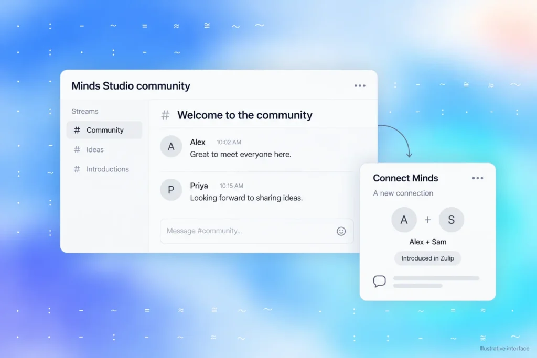Image resolution: width=537 pixels, height=358 pixels.
Task: Click the A new connection subtitle
Action: (x=403, y=193)
